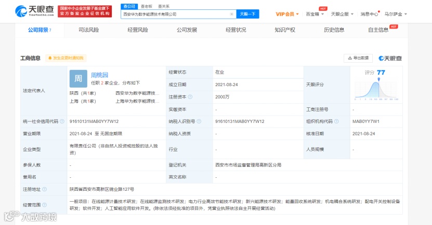Select the registered address 陕西省西安市高新区锦业路127号
This screenshot has height=225, width=432.
point(102,189)
